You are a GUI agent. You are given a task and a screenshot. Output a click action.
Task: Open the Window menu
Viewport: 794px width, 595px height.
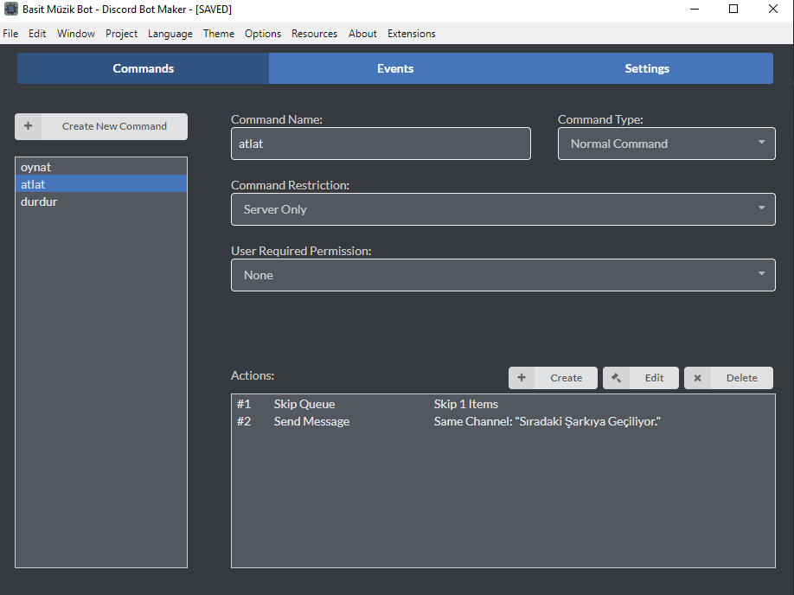pos(76,34)
